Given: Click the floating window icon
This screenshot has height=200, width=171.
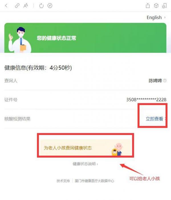Looking at the screenshot, I should (164, 6).
